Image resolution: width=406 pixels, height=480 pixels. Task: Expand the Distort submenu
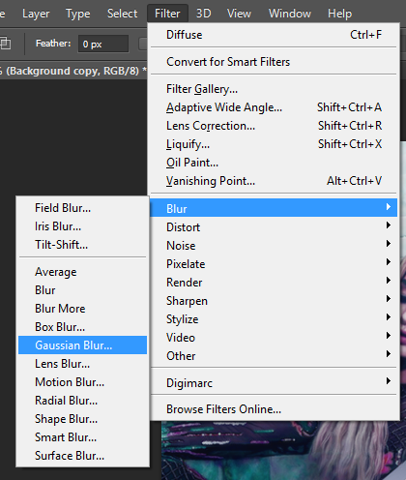point(274,227)
